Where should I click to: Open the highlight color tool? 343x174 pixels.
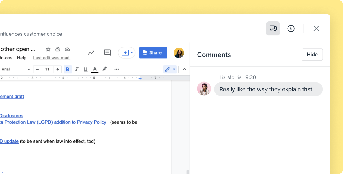point(104,69)
